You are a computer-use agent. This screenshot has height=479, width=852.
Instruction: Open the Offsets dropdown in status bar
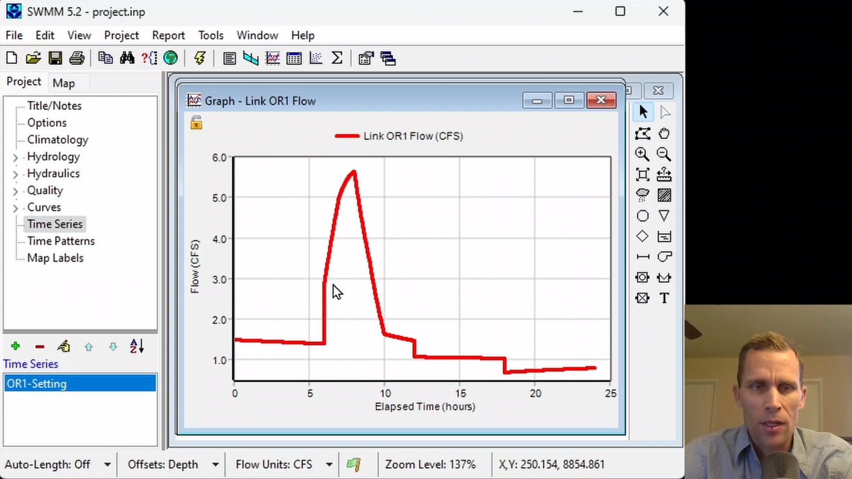pos(215,464)
